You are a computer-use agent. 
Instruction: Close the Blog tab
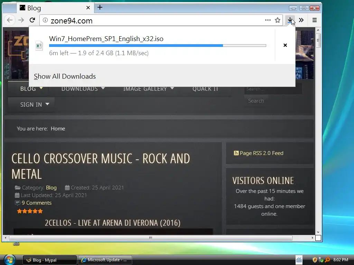coord(88,8)
